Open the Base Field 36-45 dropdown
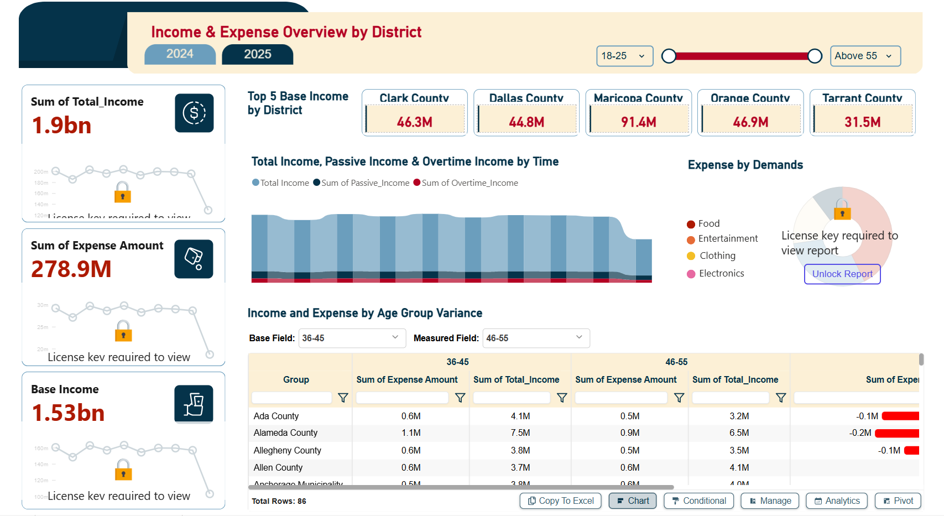Screen dimensions: 944x516 [x=352, y=338]
